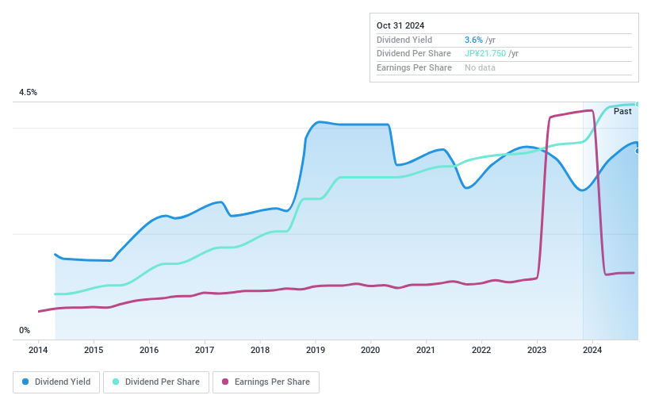This screenshot has width=651, height=403.
Task: Click the 2023 x-axis label
Action: coord(537,350)
